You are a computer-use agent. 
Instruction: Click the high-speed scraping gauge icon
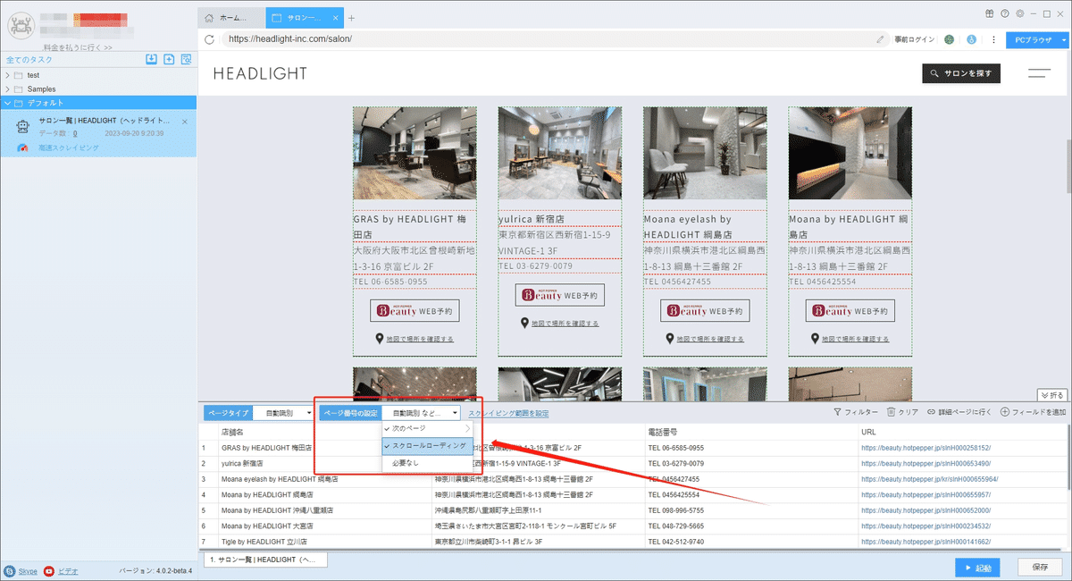(x=23, y=147)
